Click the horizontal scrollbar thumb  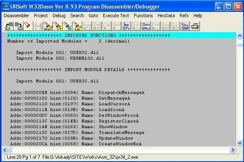pyautogui.click(x=10, y=150)
